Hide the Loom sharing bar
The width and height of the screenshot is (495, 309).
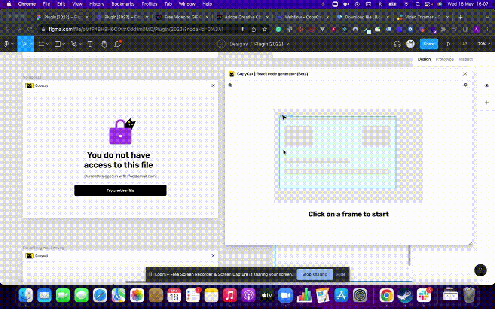(x=341, y=274)
